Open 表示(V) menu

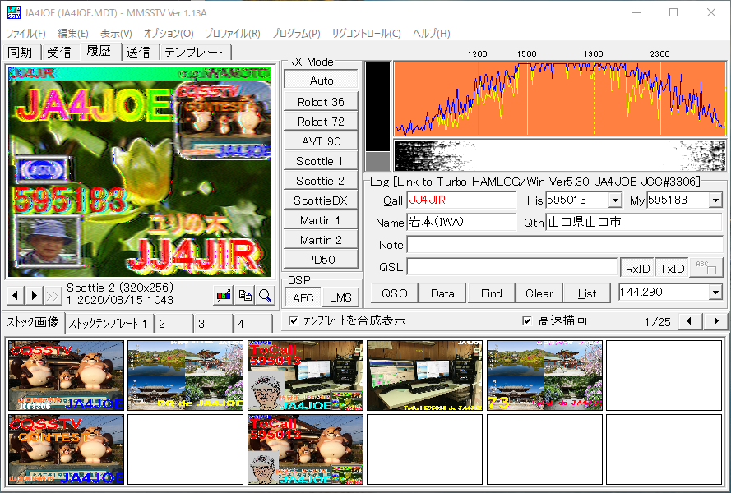coord(116,33)
